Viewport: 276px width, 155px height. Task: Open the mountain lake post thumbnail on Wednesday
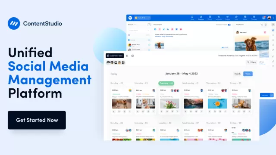(x=194, y=103)
